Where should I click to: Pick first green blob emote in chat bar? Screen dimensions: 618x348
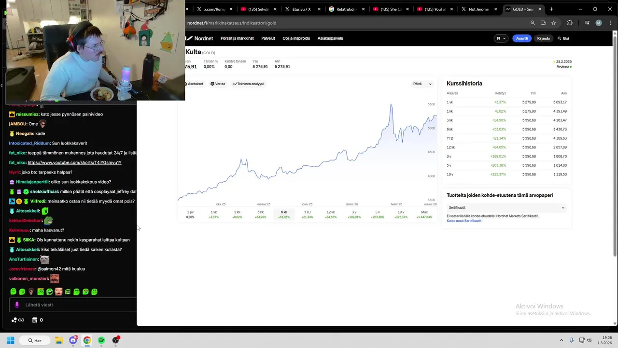click(14, 291)
